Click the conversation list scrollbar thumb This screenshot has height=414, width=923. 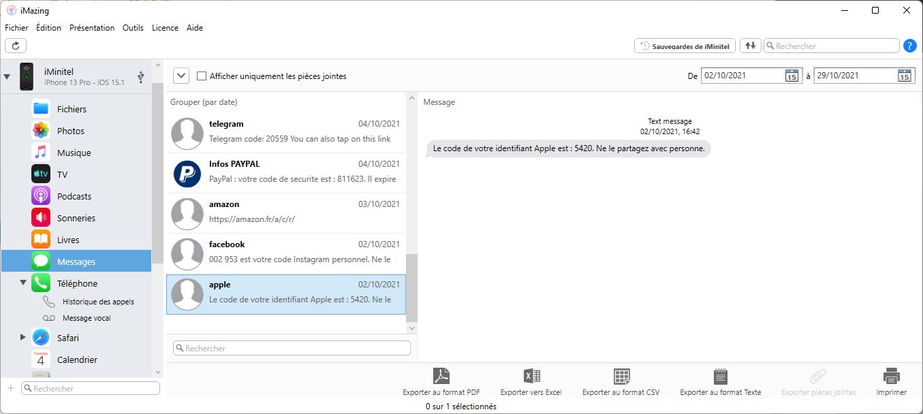tap(411, 287)
